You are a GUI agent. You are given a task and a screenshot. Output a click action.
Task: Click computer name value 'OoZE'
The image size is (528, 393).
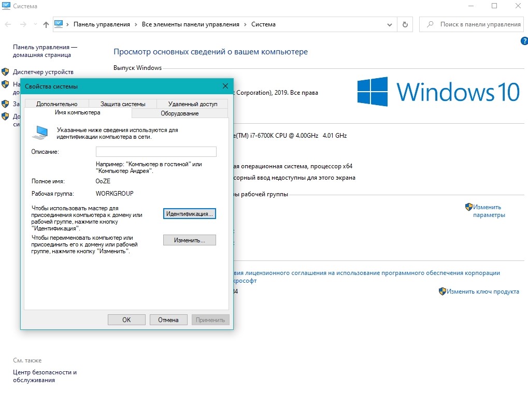103,181
